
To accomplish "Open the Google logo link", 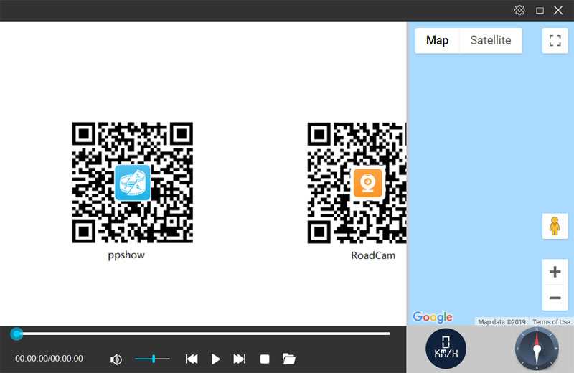I will (433, 317).
